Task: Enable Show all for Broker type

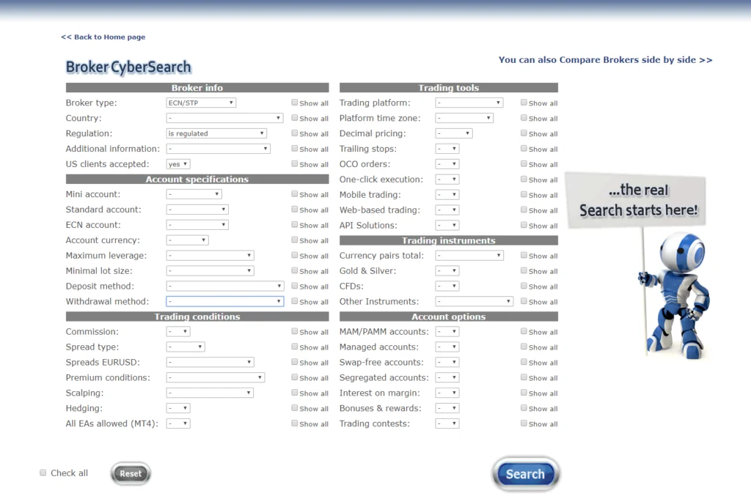Action: coord(295,103)
